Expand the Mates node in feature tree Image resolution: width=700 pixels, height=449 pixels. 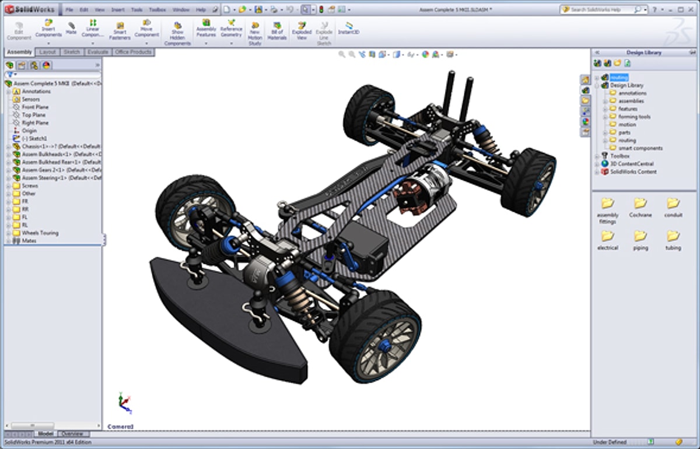tap(8, 241)
